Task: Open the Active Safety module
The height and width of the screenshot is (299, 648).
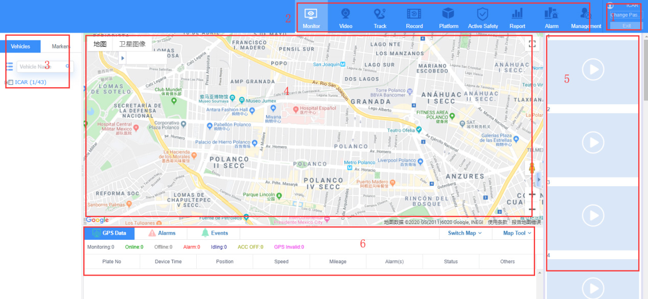Action: pyautogui.click(x=483, y=18)
